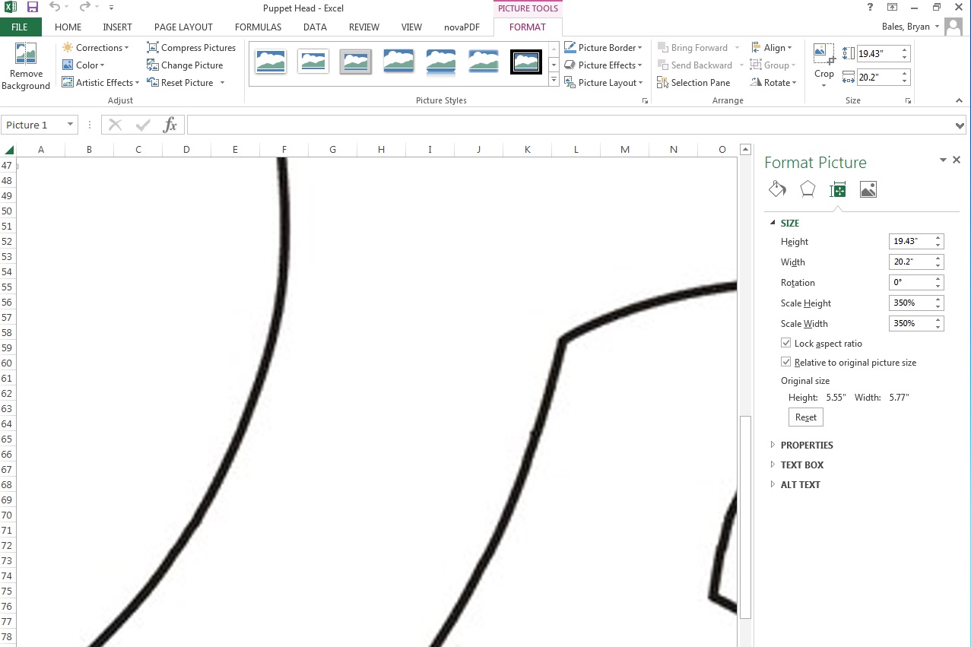The height and width of the screenshot is (647, 971).
Task: Click the Reset button under Original size
Action: click(805, 417)
